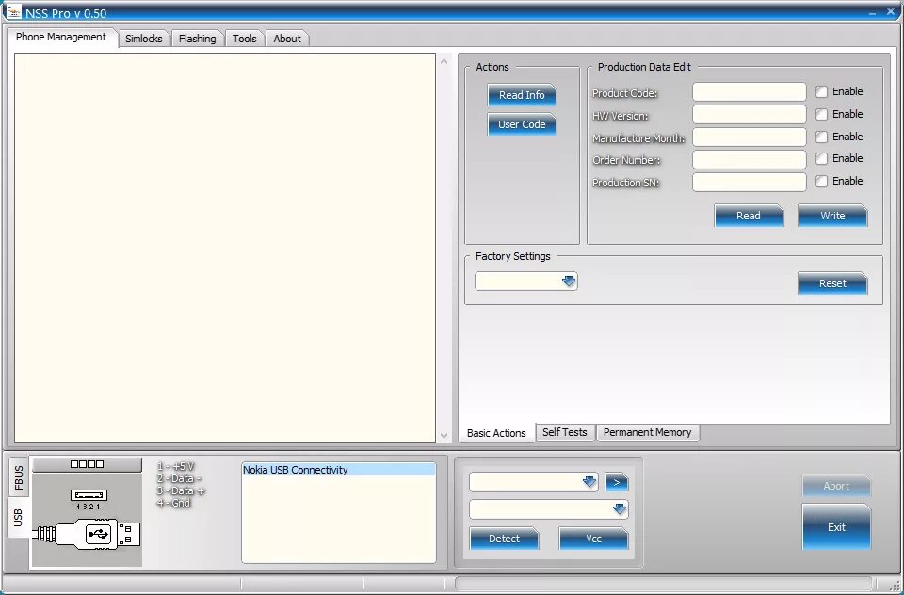Switch to the Flashing tab
Viewport: 904px width, 595px height.
[x=197, y=39]
